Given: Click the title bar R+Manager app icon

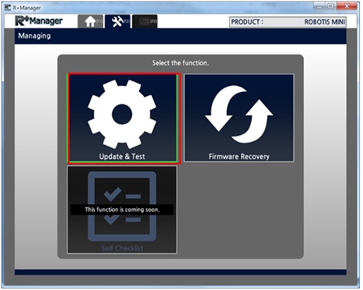Looking at the screenshot, I should 8,8.
